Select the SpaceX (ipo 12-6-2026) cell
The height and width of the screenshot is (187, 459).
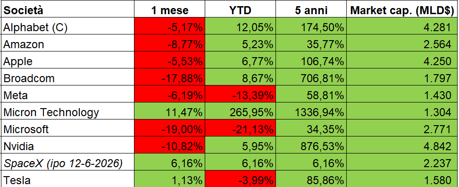(x=67, y=163)
